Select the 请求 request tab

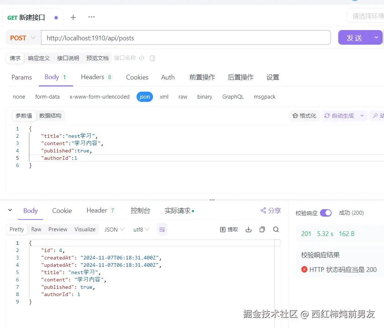pyautogui.click(x=15, y=58)
